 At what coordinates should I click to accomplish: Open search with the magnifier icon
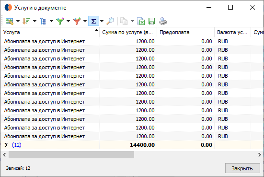click(x=110, y=21)
